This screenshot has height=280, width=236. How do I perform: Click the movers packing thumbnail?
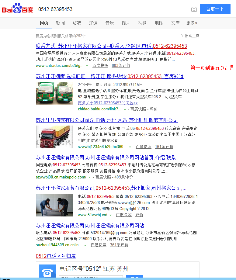click(54, 205)
